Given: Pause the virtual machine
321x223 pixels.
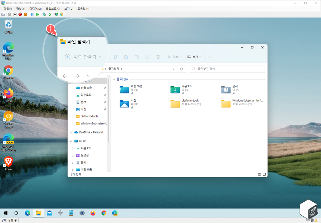Looking at the screenshot, I should click(32, 15).
